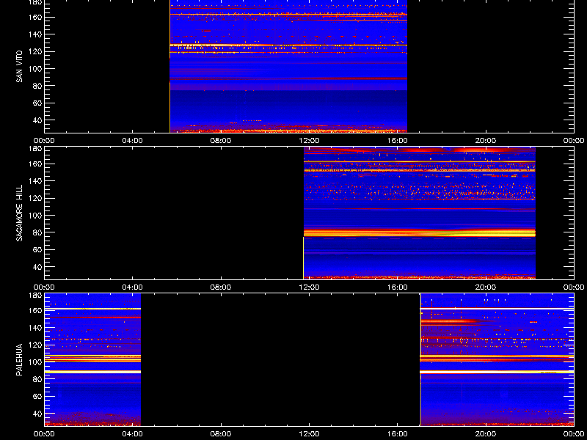This screenshot has height=440, width=587.
Task: Select the 120 tick label on SAGAMORE HILL axis
Action: coord(34,198)
